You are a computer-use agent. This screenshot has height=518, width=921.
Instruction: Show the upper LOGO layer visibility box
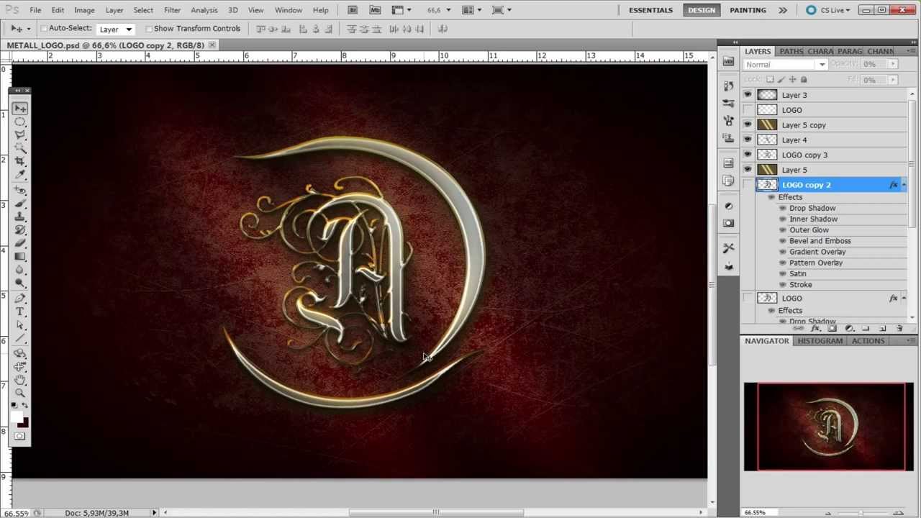[x=748, y=110]
